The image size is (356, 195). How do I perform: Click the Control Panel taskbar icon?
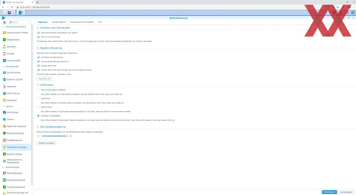pos(21,13)
